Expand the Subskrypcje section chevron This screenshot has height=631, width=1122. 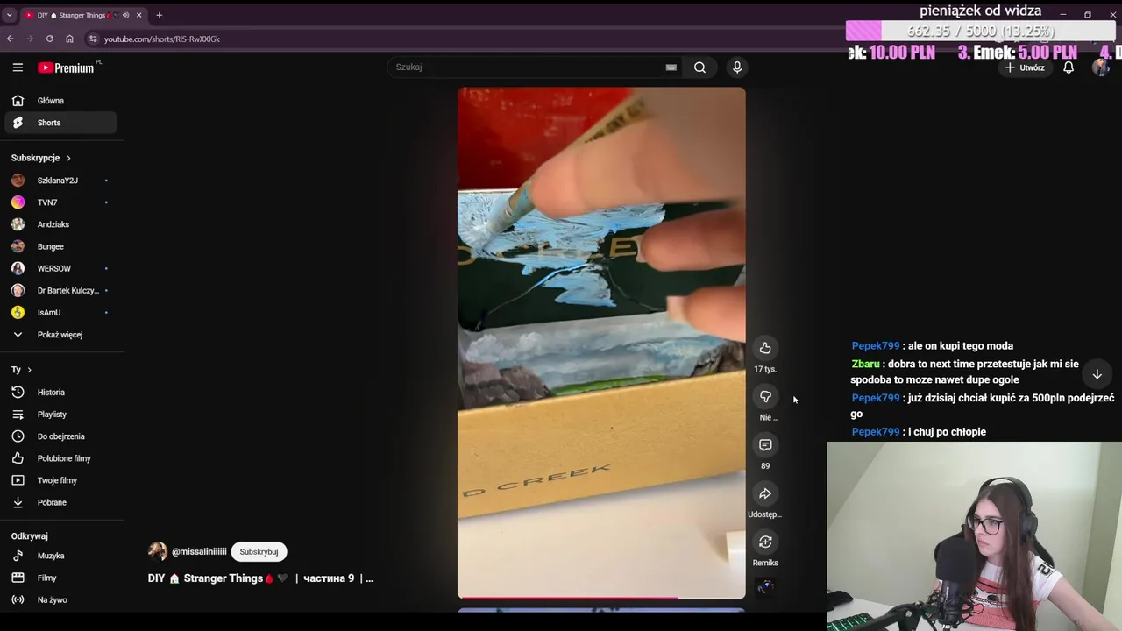pos(68,158)
